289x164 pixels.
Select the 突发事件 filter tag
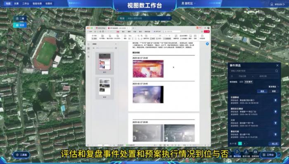pos(249,82)
